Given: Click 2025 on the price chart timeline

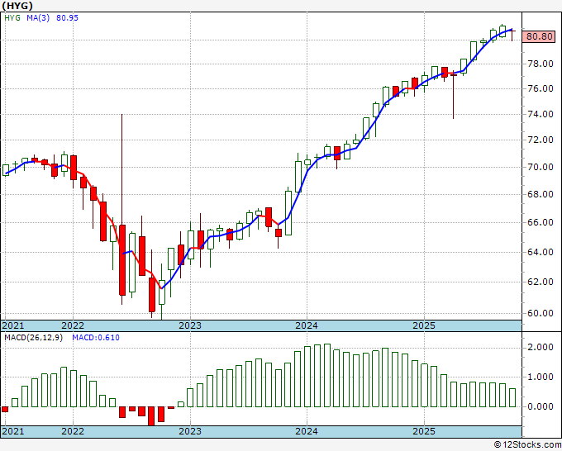Looking at the screenshot, I should [424, 325].
